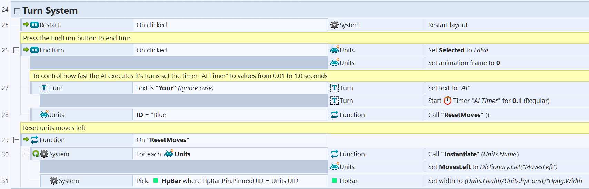The height and width of the screenshot is (189, 589).
Task: Click the Turn text object icon in the Text is "Your" condition
Action: click(44, 88)
